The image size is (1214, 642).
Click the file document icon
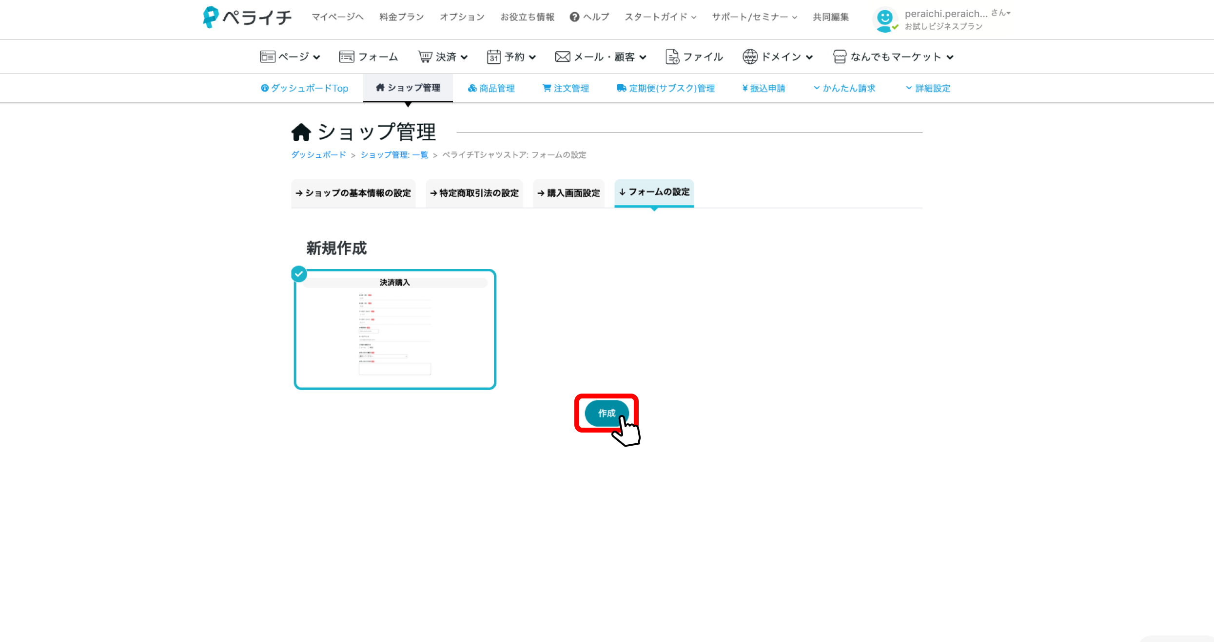pos(672,57)
